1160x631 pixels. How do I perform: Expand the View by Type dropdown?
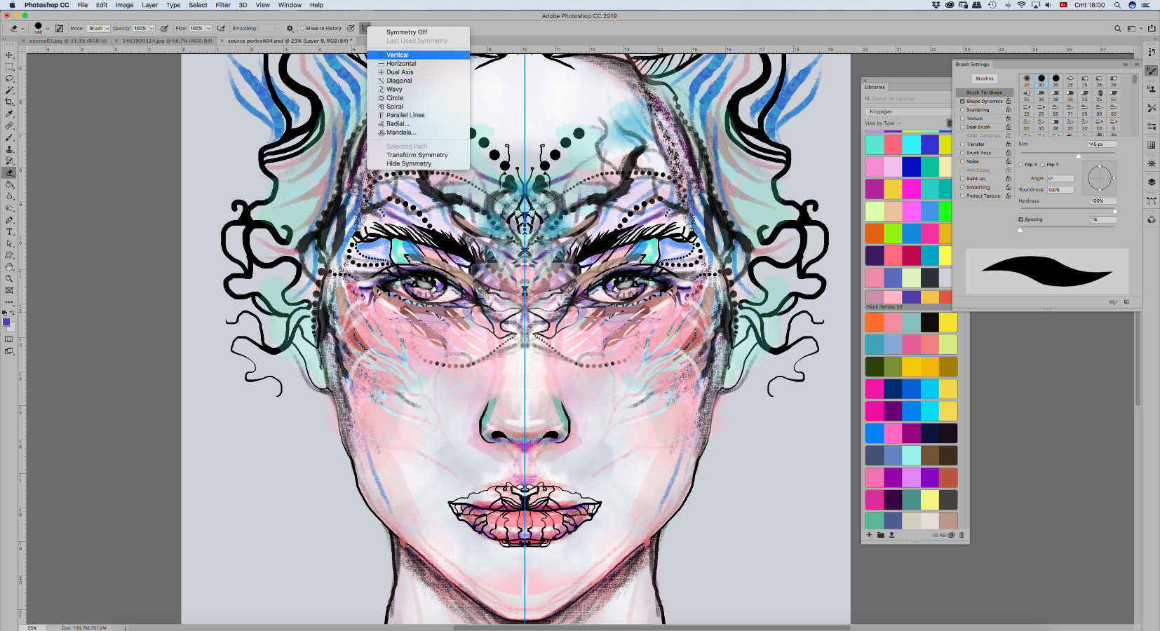point(883,123)
